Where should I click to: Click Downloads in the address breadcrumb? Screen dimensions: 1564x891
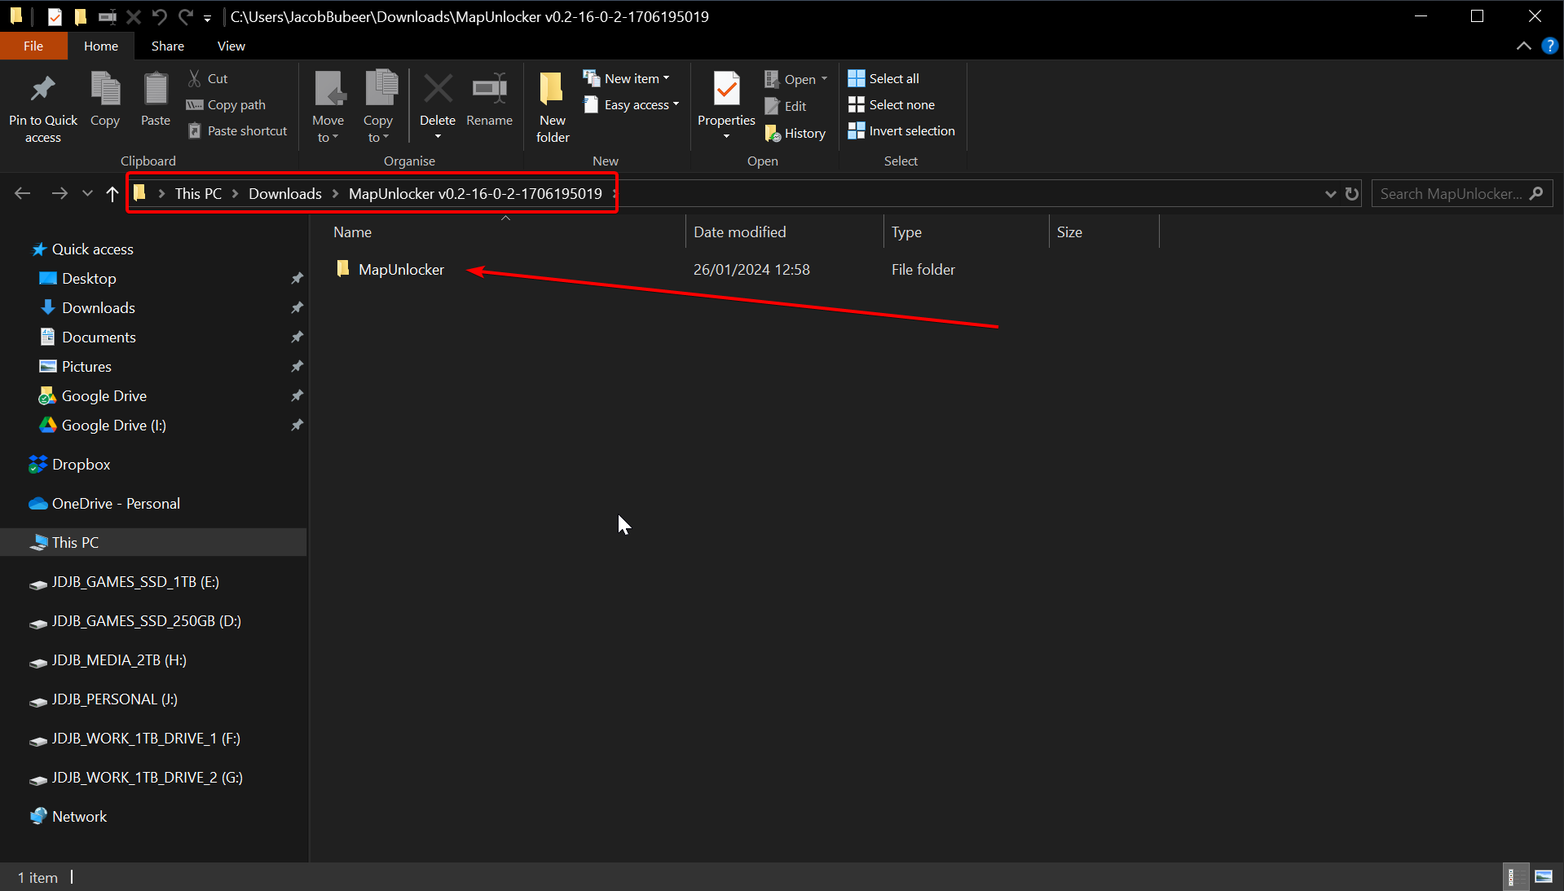(x=284, y=194)
